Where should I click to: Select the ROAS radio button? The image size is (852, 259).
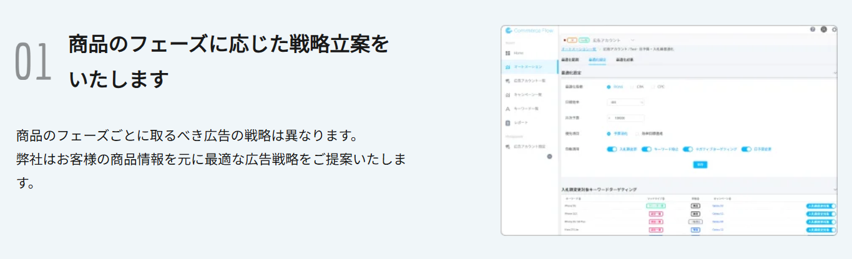tap(609, 87)
